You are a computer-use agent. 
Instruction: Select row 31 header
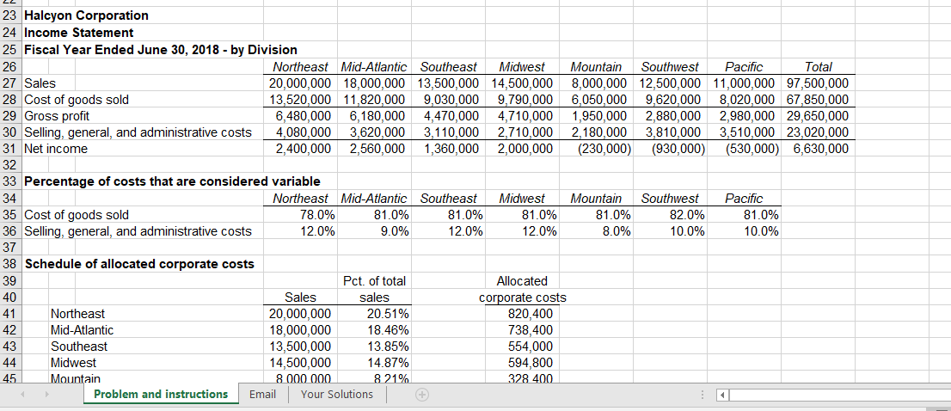pyautogui.click(x=11, y=149)
